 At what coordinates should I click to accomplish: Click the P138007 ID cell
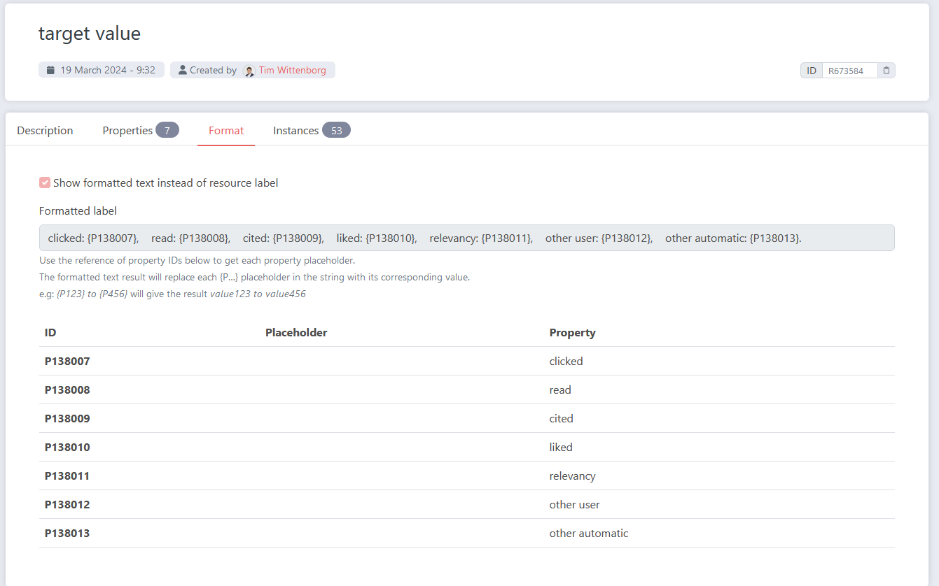coord(67,362)
